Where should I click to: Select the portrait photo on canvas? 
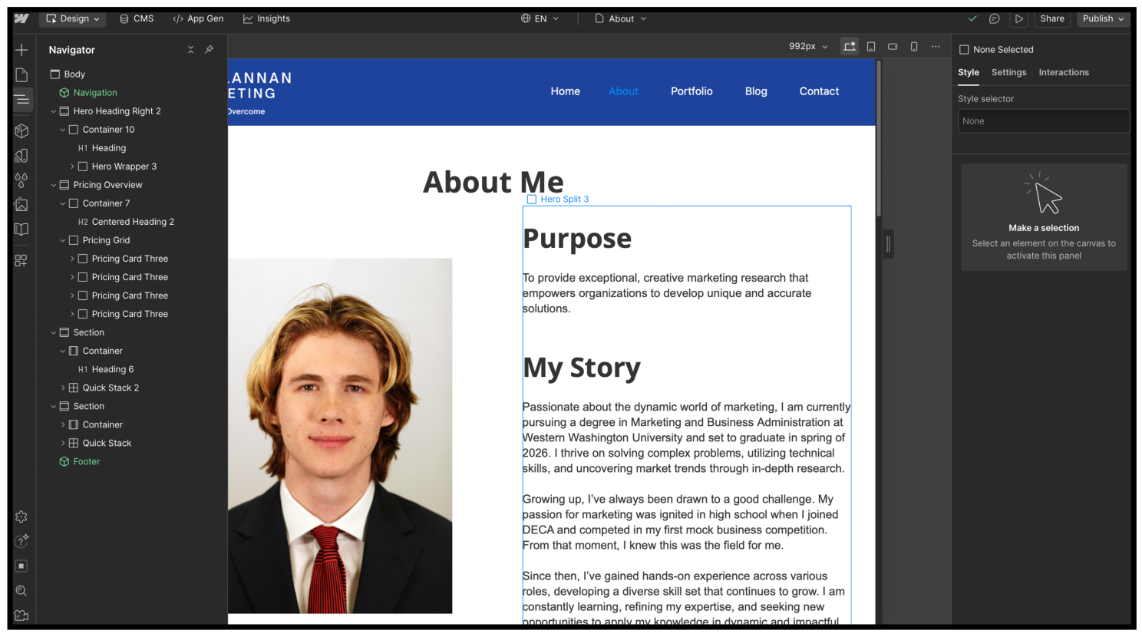pos(340,436)
